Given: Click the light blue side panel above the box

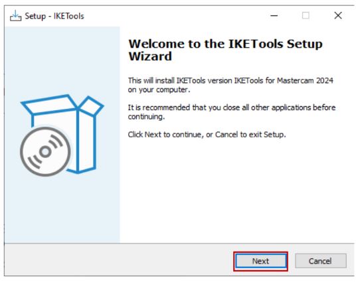Looking at the screenshot, I should pos(62,60).
